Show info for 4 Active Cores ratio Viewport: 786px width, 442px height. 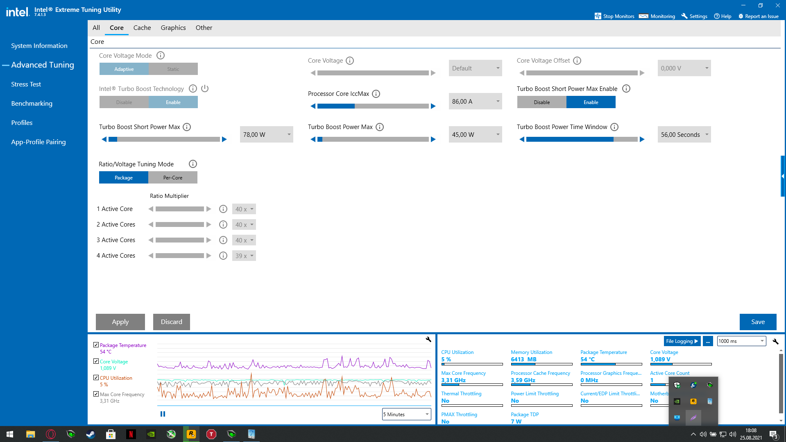coord(223,256)
